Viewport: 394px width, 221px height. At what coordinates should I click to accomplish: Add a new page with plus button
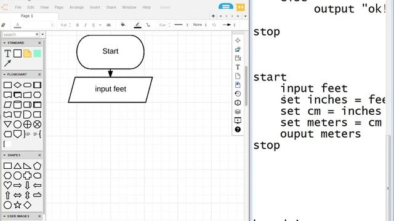(x=213, y=16)
